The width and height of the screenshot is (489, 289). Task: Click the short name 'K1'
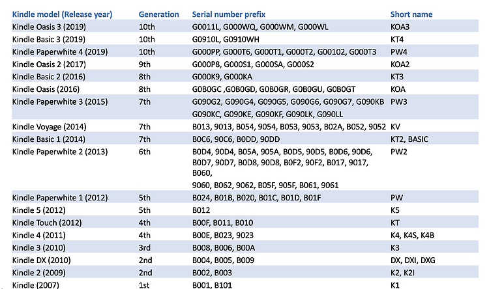pos(395,285)
